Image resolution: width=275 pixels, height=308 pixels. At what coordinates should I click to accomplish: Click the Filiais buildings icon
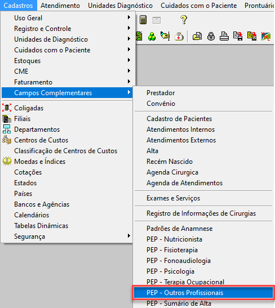tap(7, 119)
